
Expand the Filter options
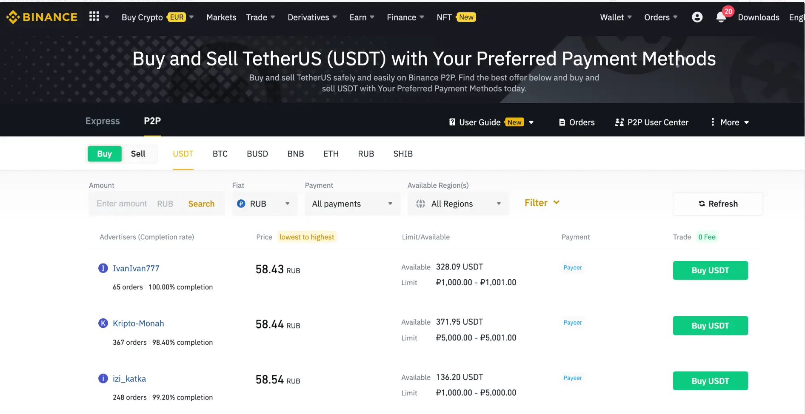click(542, 203)
